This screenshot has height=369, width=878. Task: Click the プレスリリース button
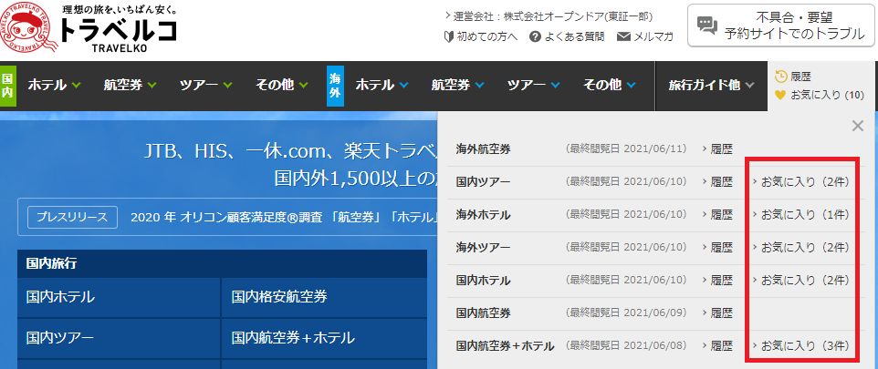pos(72,218)
